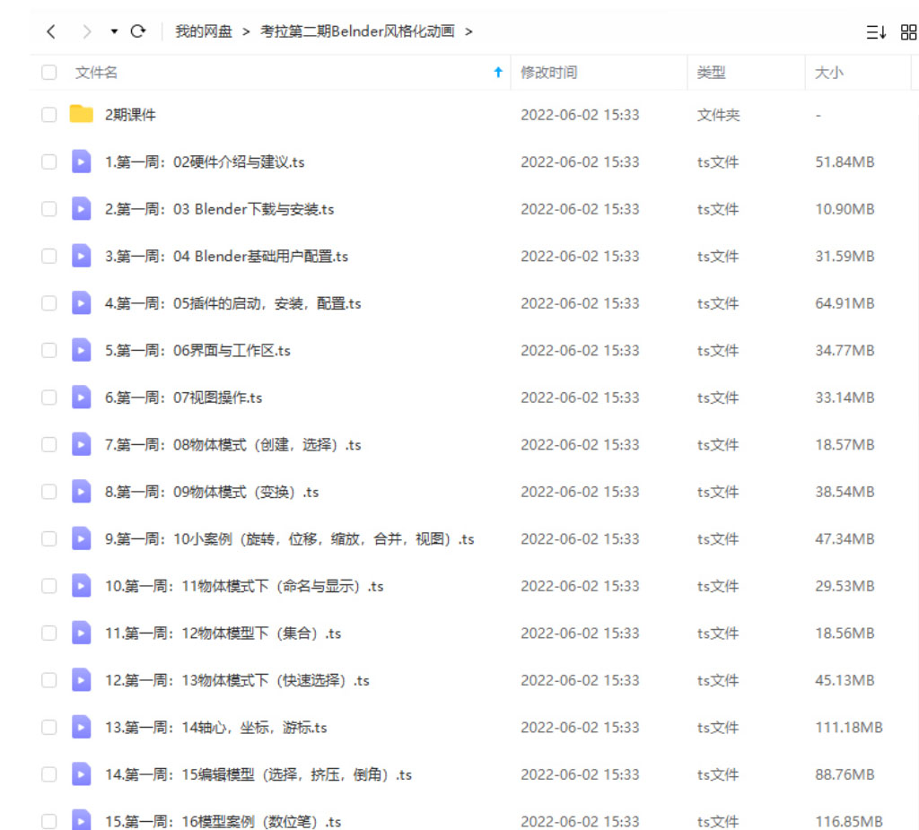Toggle the blue sort direction arrow
Viewport: 919px width, 830px height.
click(498, 72)
